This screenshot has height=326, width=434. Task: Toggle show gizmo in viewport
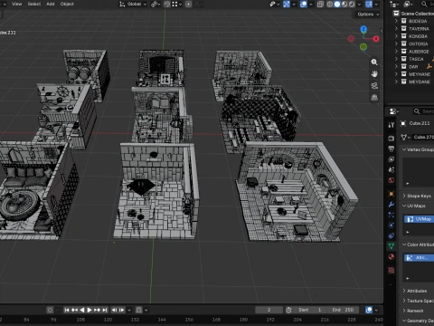click(x=287, y=5)
